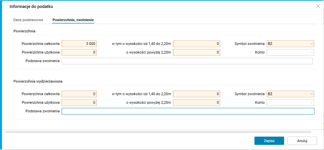Screen dimensions: 324x150
Task: Expand Konto dropdown in top Powierzchnia section
Action: (290, 52)
